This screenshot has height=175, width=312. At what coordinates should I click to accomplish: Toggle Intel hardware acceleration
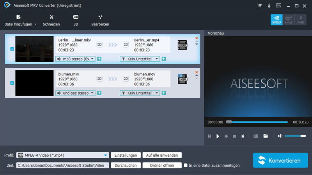tap(288, 20)
